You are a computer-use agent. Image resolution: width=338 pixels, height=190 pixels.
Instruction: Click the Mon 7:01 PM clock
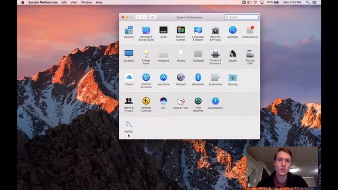pyautogui.click(x=292, y=2)
